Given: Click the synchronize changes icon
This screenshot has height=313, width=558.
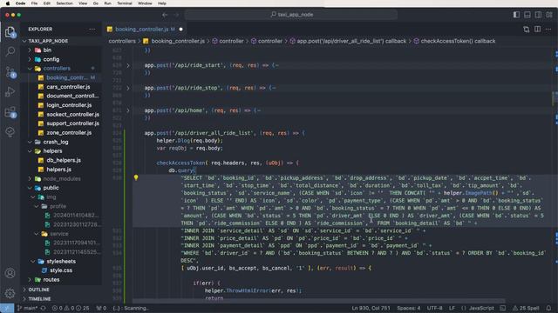Looking at the screenshot, I should pos(44,308).
